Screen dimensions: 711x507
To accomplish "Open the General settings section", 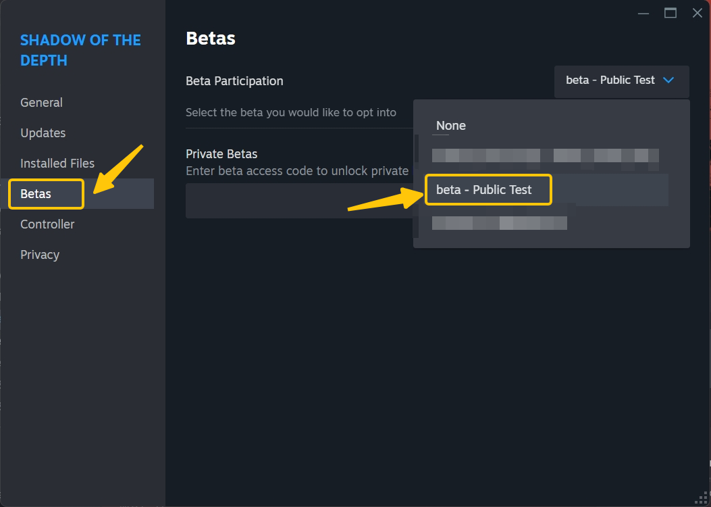I will [41, 102].
